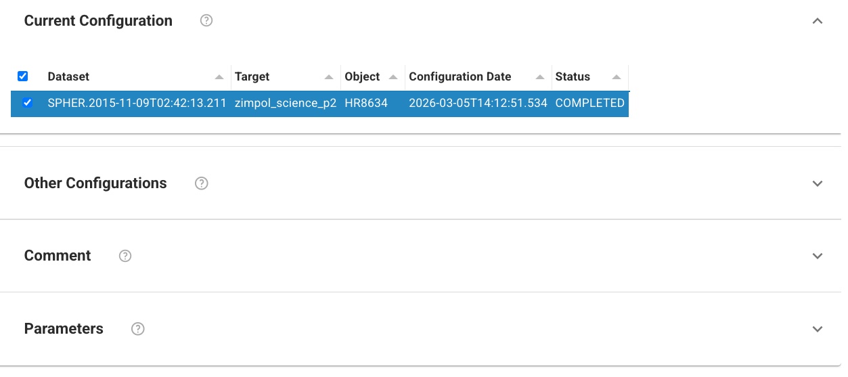
Task: Click the Current Configuration heading
Action: [x=98, y=21]
